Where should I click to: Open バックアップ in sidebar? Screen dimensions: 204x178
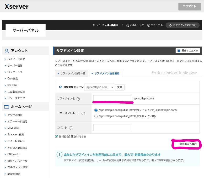coord(15,72)
